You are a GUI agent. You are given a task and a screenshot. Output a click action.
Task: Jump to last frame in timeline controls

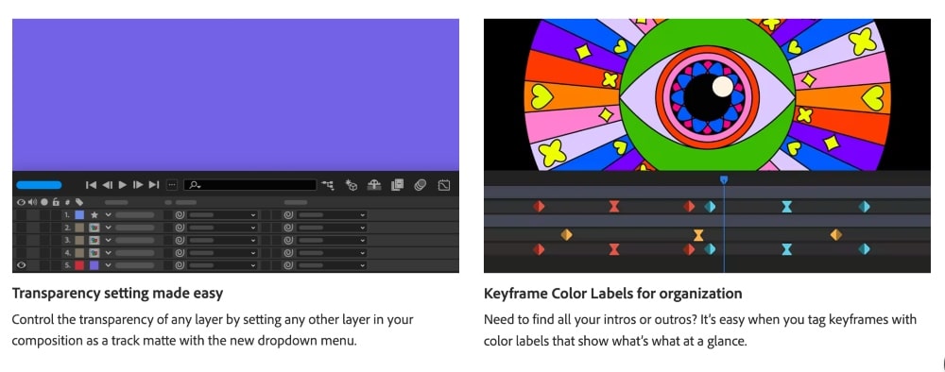pyautogui.click(x=154, y=185)
